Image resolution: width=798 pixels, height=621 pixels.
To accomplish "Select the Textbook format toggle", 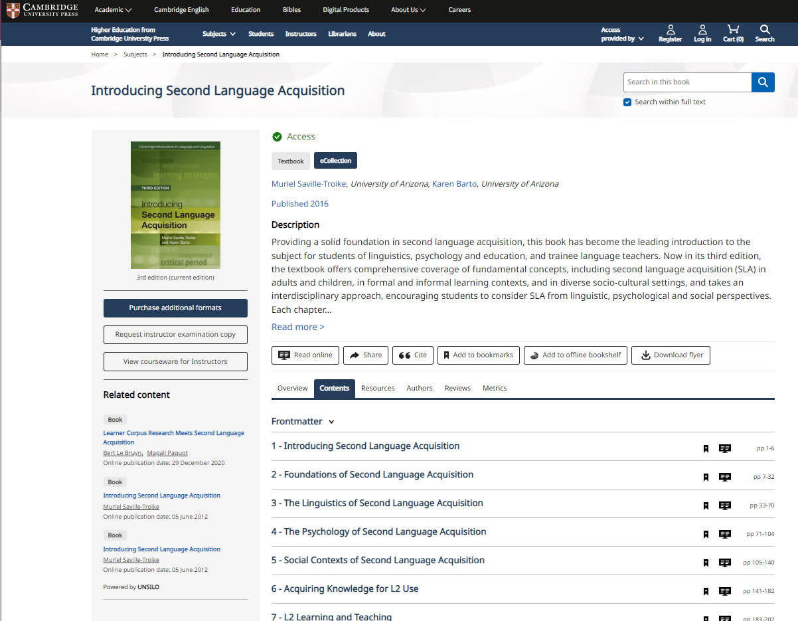I will (290, 160).
